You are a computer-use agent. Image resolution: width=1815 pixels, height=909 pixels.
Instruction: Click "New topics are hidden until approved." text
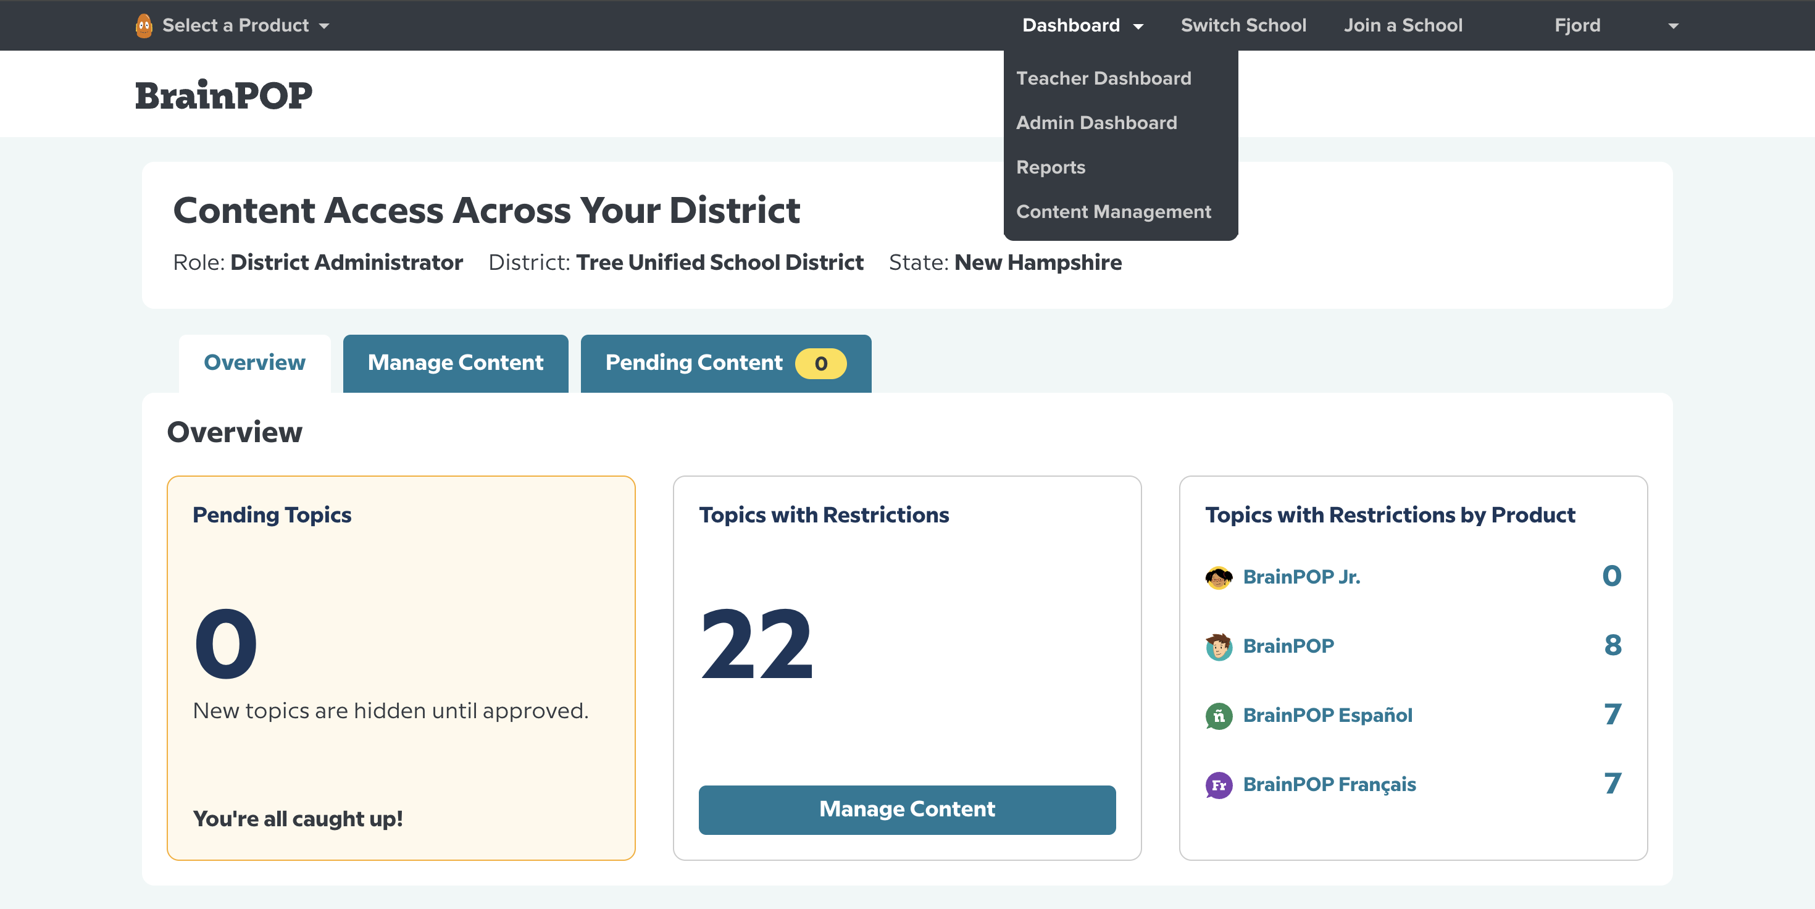(x=390, y=711)
